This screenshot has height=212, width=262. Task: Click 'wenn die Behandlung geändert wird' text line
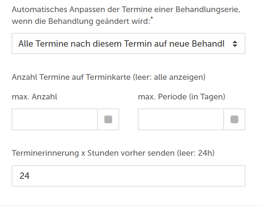(80, 21)
